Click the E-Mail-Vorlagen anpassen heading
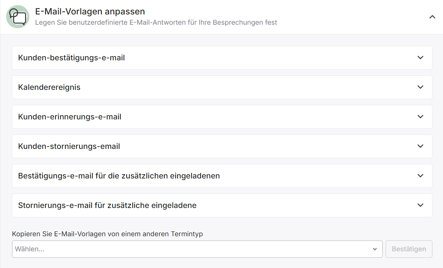Screen dimensions: 443x268 point(90,12)
